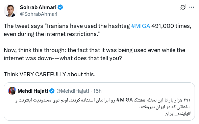Open the three-dot more options menu

(x=192, y=7)
